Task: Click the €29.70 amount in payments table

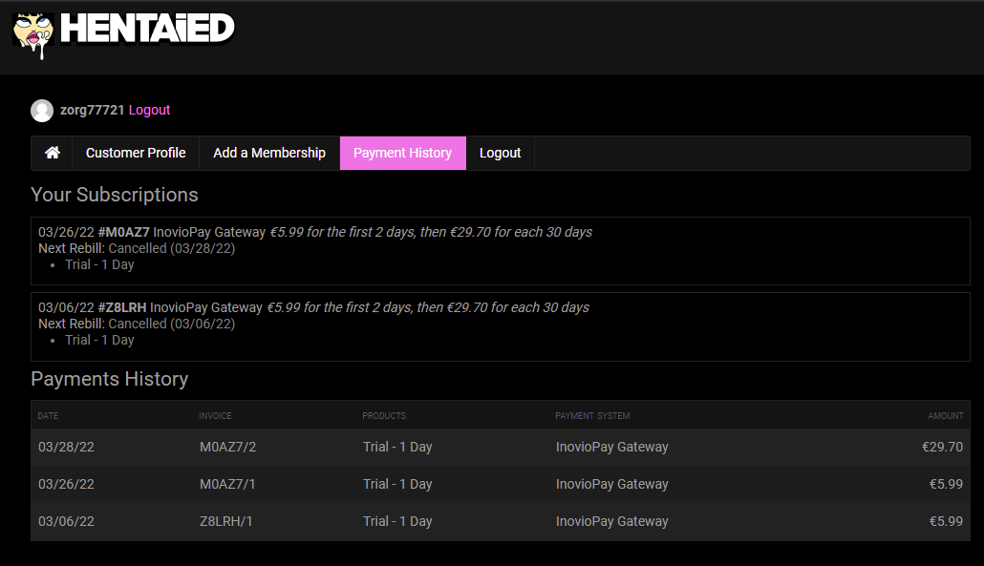Action: coord(941,447)
